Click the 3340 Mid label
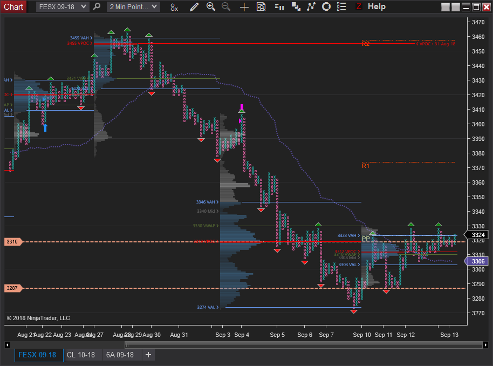This screenshot has height=366, width=493. 208,211
